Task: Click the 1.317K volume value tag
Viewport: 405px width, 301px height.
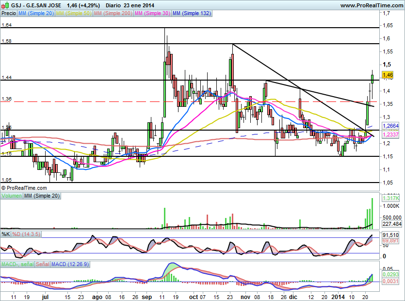Action: click(390, 198)
